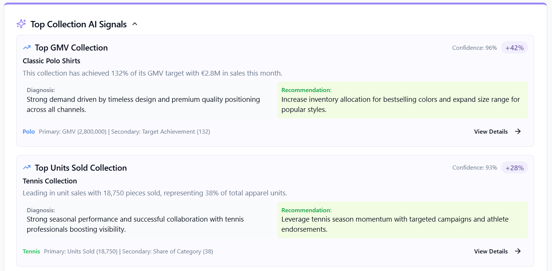
Task: Click arrow icon in Polo card's View Details
Action: pos(518,131)
